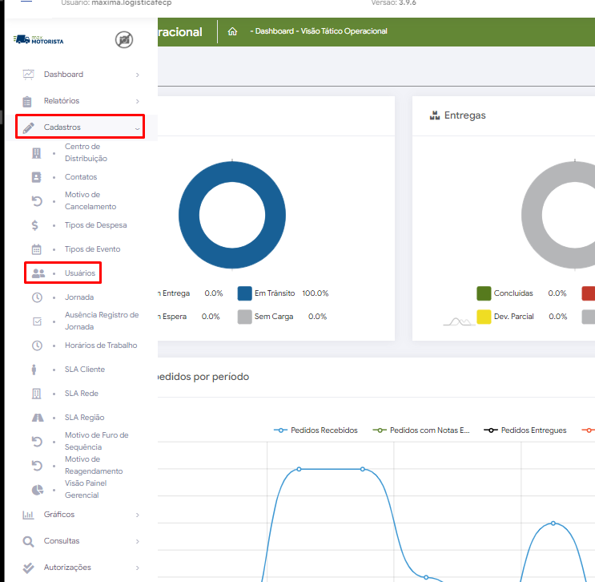Image resolution: width=595 pixels, height=582 pixels.
Task: Click the people icon next to Usuários
Action: click(x=38, y=273)
